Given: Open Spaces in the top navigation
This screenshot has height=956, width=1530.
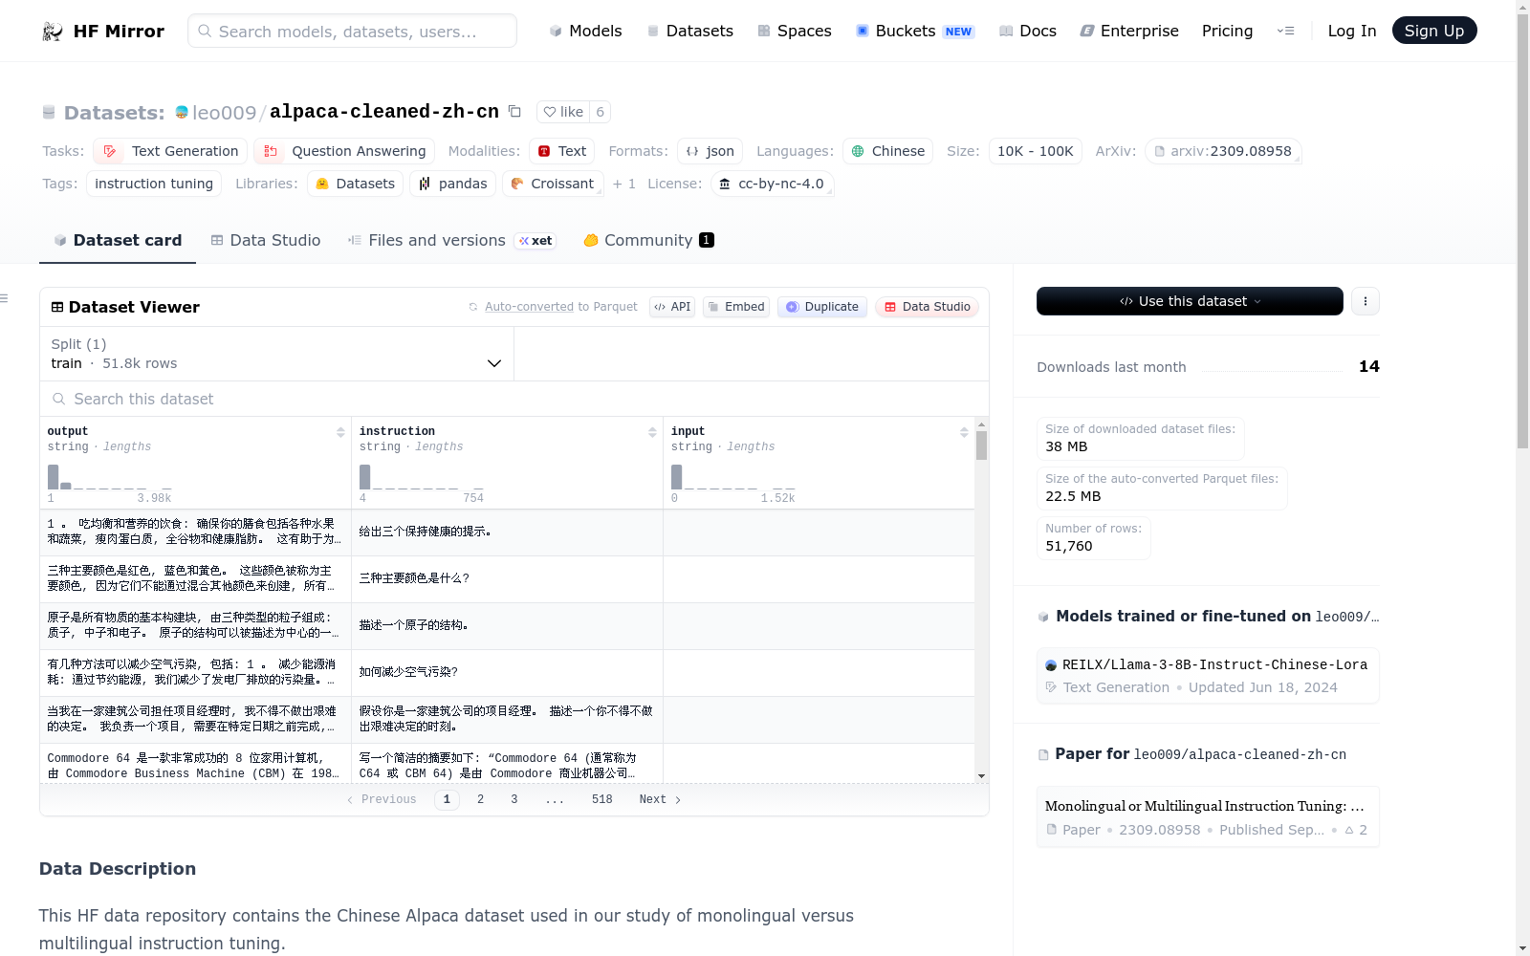Looking at the screenshot, I should pos(795,31).
